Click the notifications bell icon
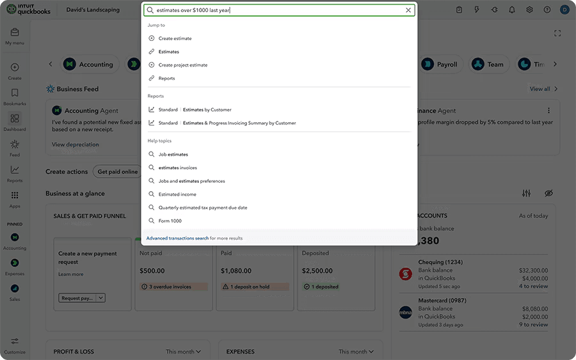 coord(512,10)
